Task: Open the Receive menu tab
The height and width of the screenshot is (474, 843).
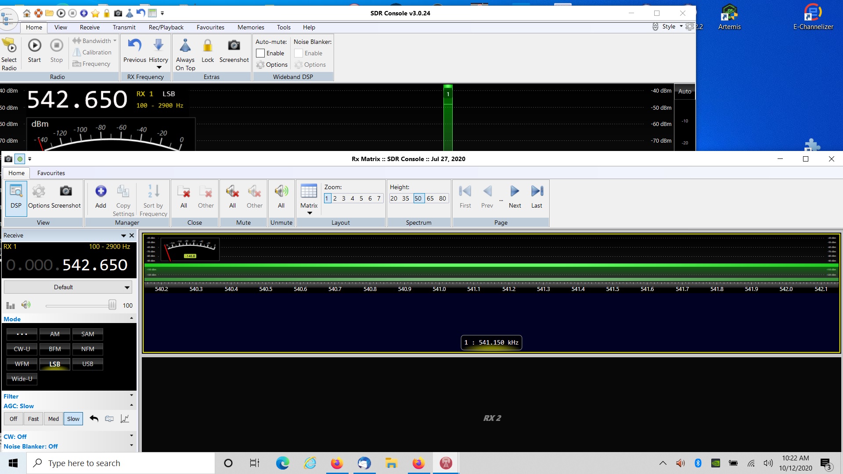Action: 90,27
